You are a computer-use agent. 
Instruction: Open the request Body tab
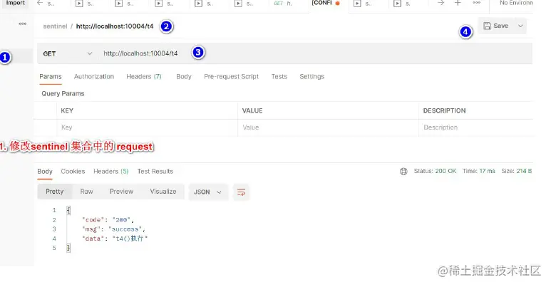click(184, 77)
